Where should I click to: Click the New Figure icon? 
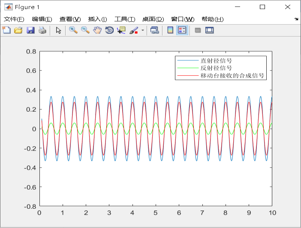click(6, 30)
